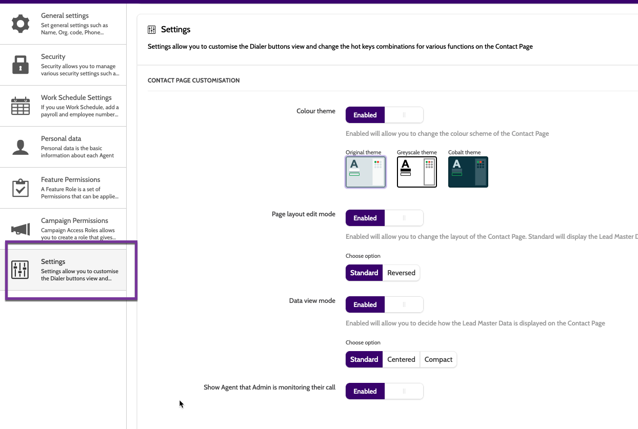Pick the Greyscale theme thumbnail

pyautogui.click(x=416, y=172)
